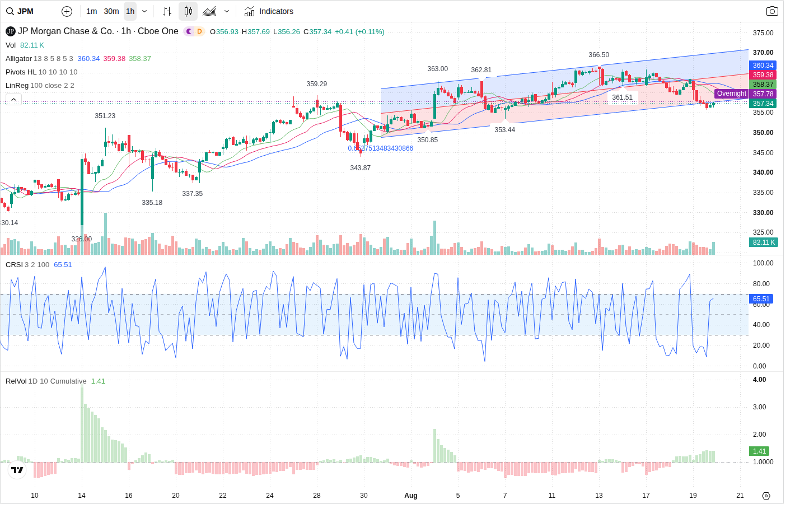795x532 pixels.
Task: Click the 359.38 red price label
Action: (x=763, y=75)
